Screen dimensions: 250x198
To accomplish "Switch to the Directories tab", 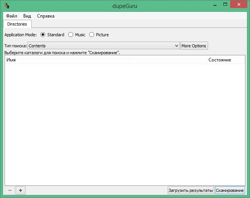I will [x=17, y=24].
